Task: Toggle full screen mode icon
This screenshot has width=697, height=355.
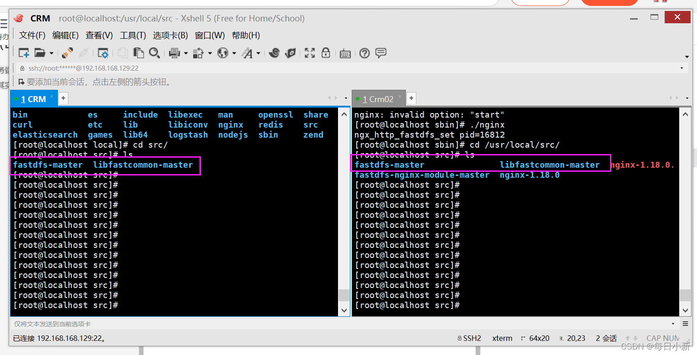Action: (x=310, y=53)
